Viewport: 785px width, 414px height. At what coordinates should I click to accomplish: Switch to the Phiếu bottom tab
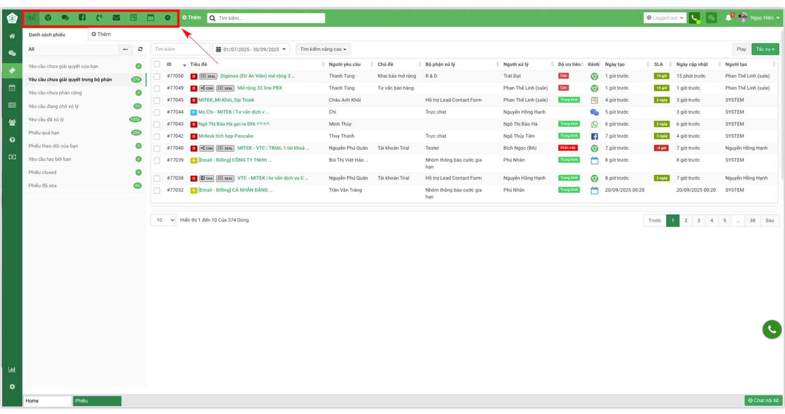tap(97, 401)
